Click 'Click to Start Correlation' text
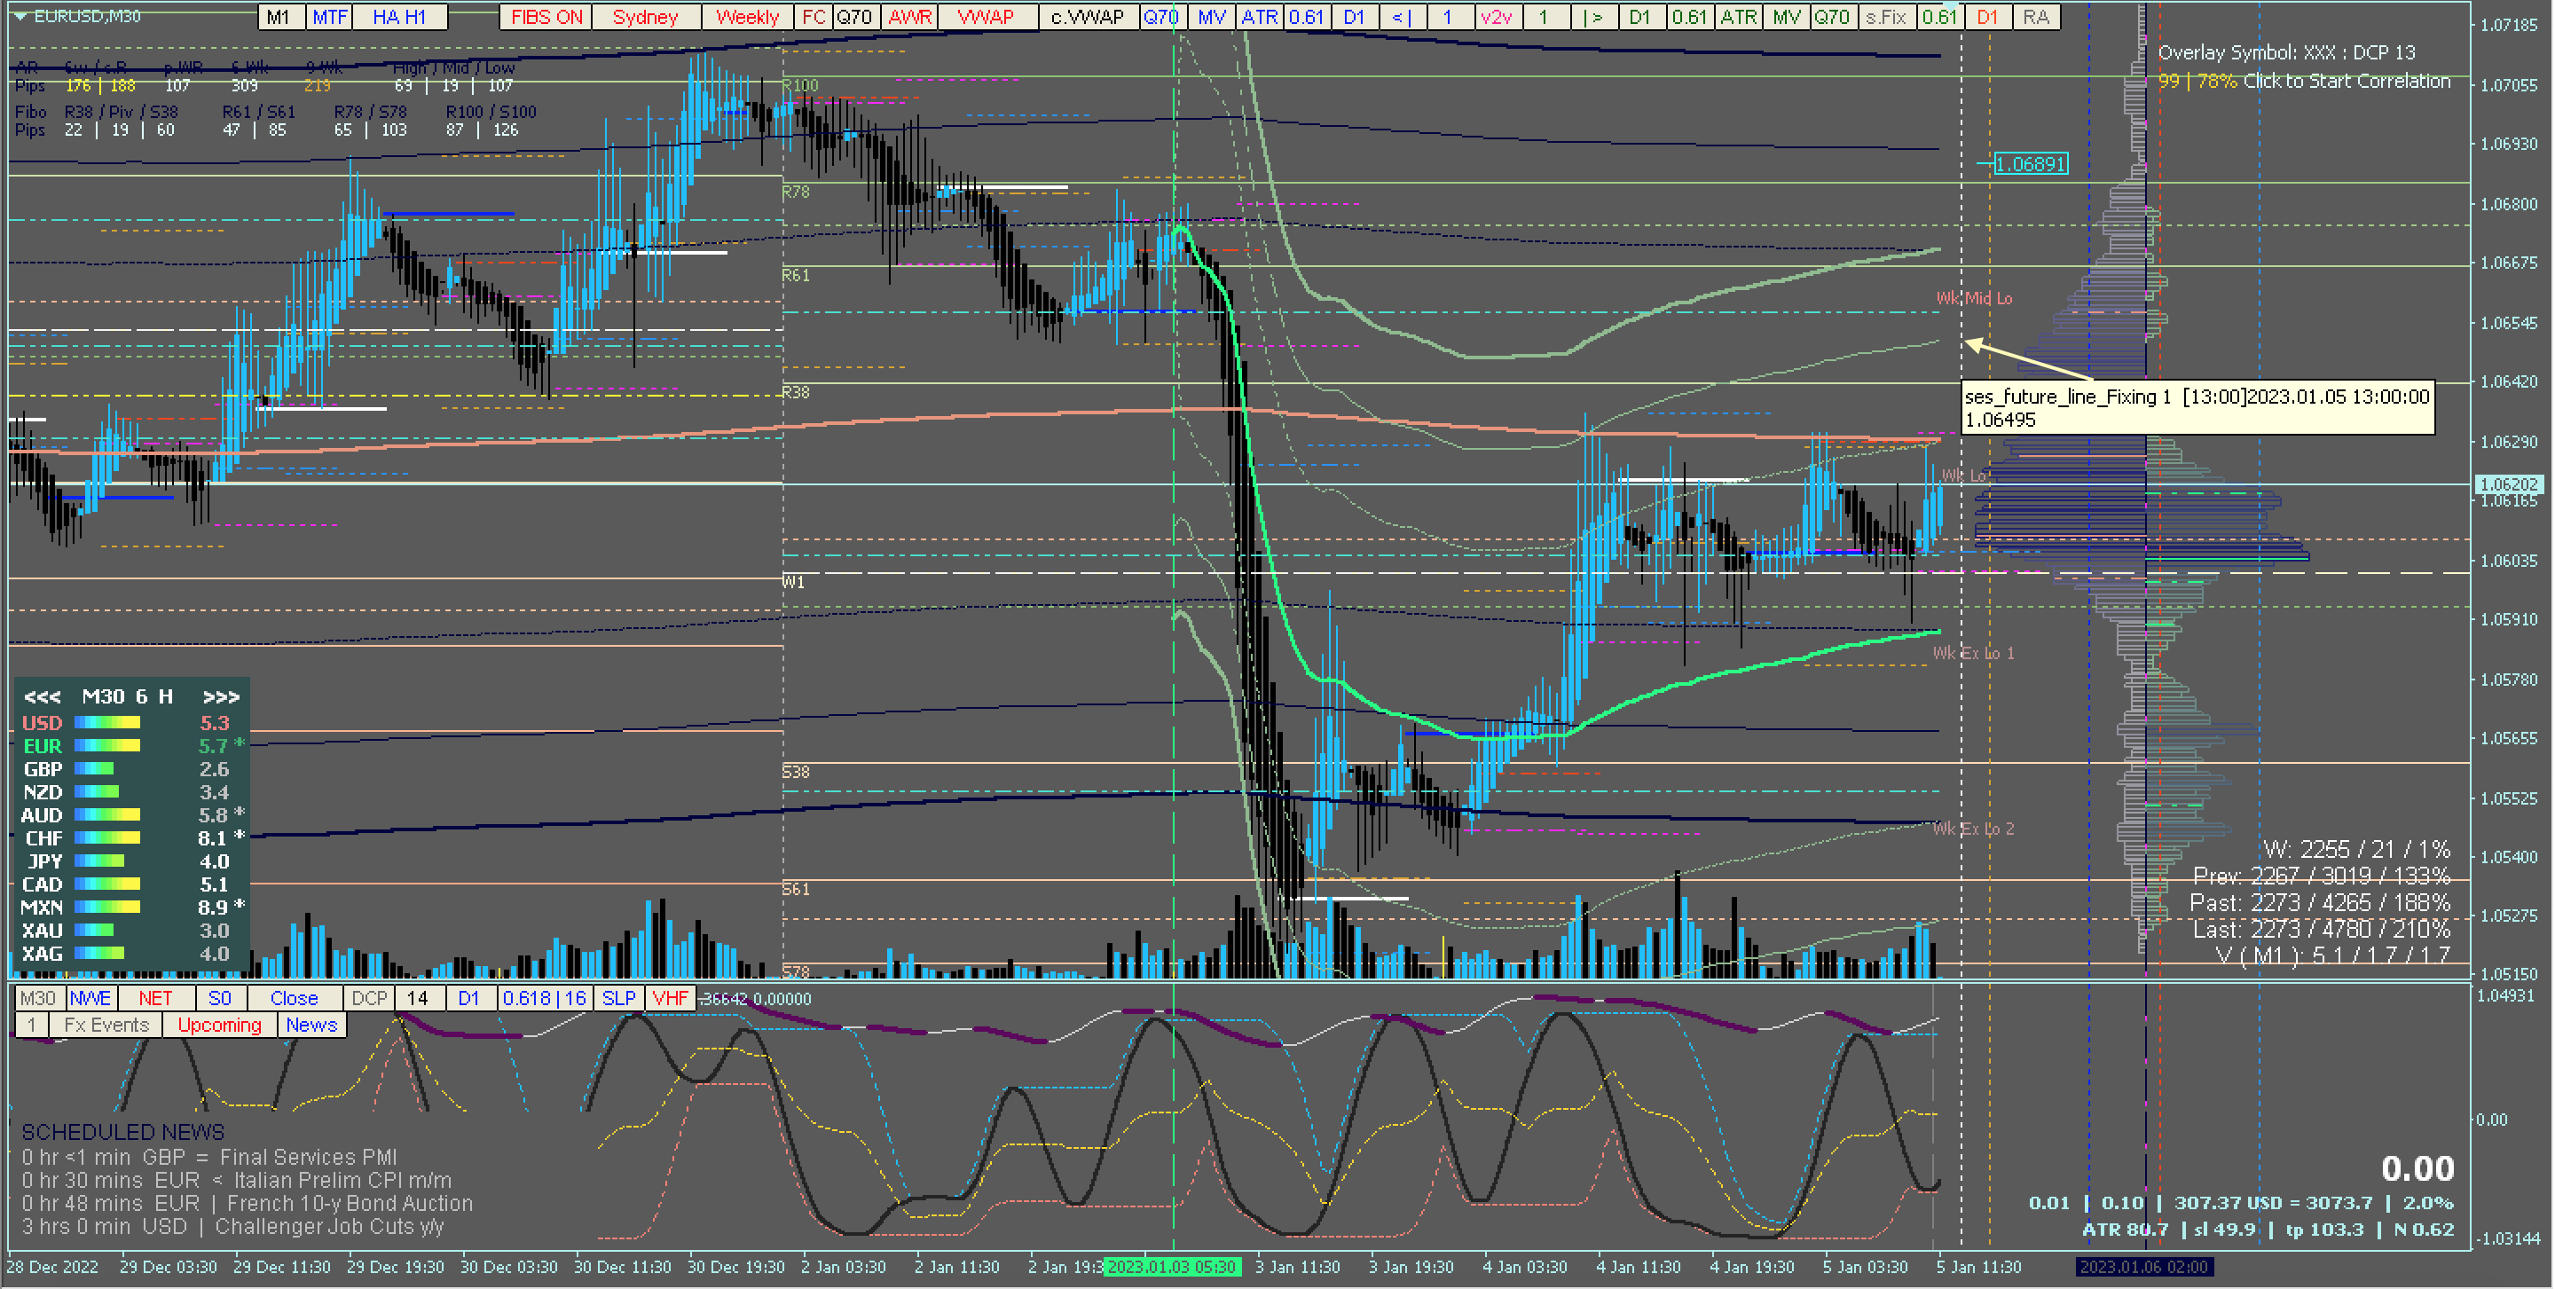The image size is (2555, 1289). [2346, 82]
